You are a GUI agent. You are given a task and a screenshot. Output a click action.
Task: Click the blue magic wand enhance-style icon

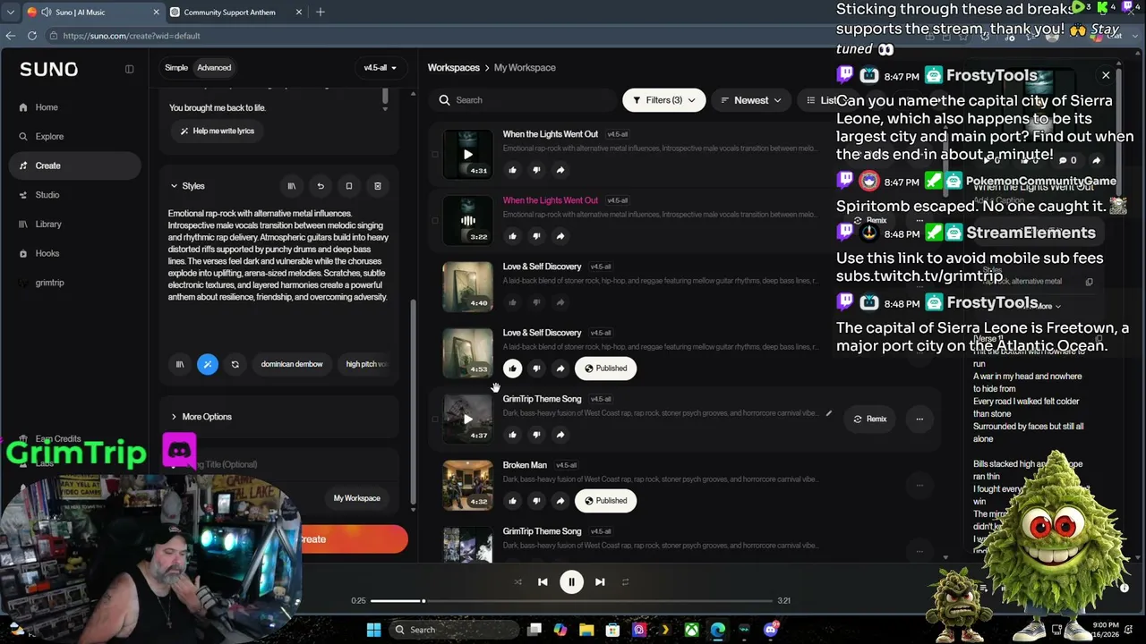207,364
